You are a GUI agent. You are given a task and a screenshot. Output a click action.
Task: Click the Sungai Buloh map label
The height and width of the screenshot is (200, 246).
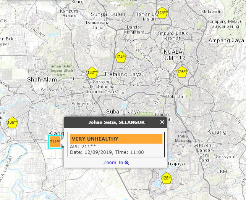coord(108,14)
